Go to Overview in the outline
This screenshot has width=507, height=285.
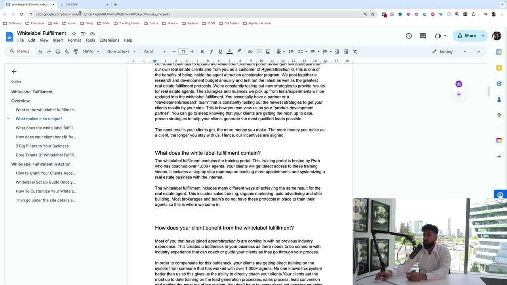pos(21,101)
